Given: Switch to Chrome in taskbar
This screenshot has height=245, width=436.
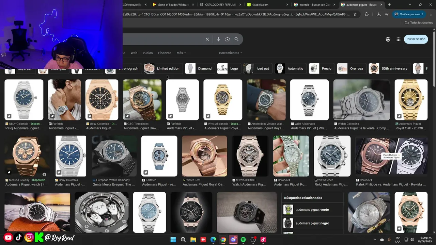Looking at the screenshot, I should (x=223, y=240).
